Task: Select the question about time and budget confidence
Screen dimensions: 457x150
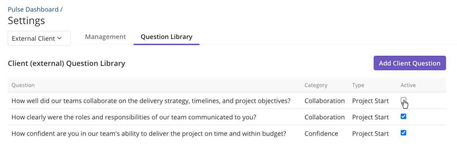Action: pos(149,134)
